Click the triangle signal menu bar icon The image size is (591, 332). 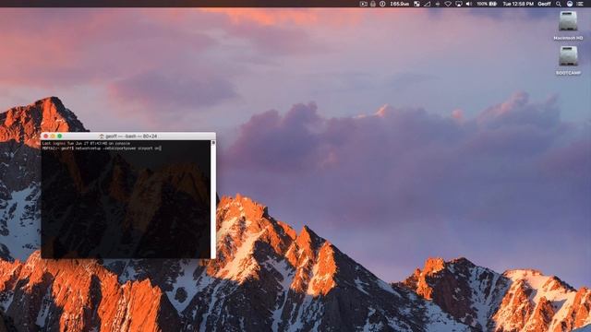[427, 4]
